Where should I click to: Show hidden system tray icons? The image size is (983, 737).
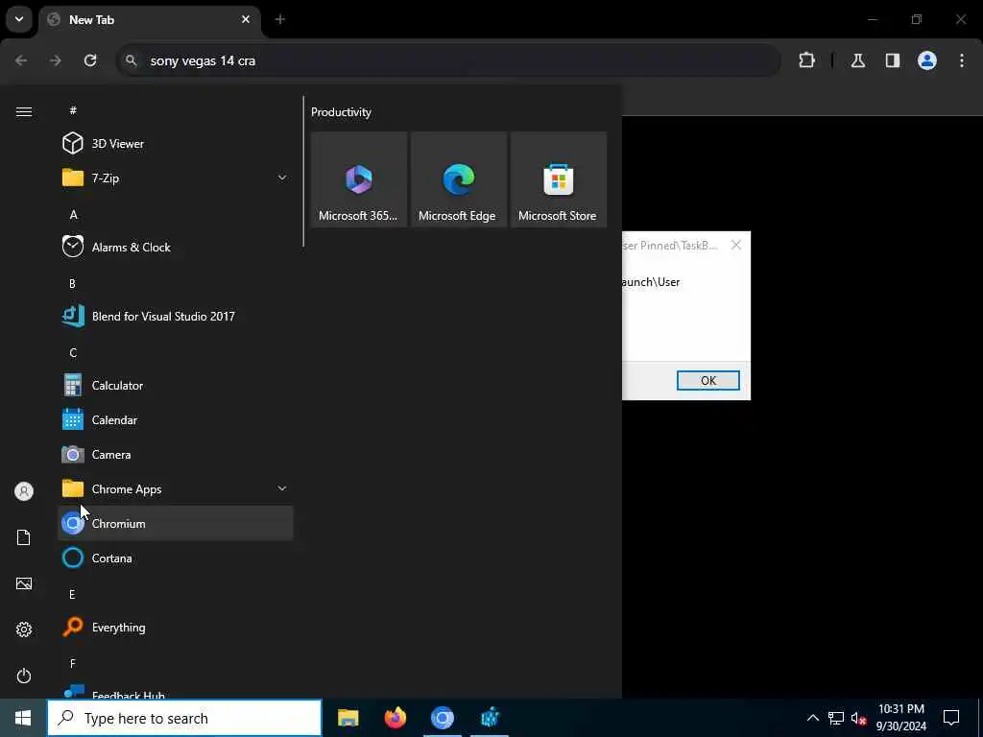(812, 718)
